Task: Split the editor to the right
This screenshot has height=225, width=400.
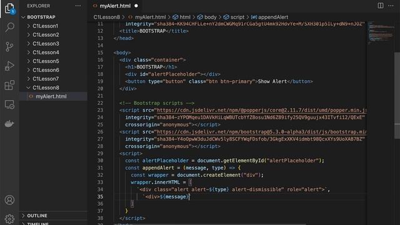Action: click(381, 6)
